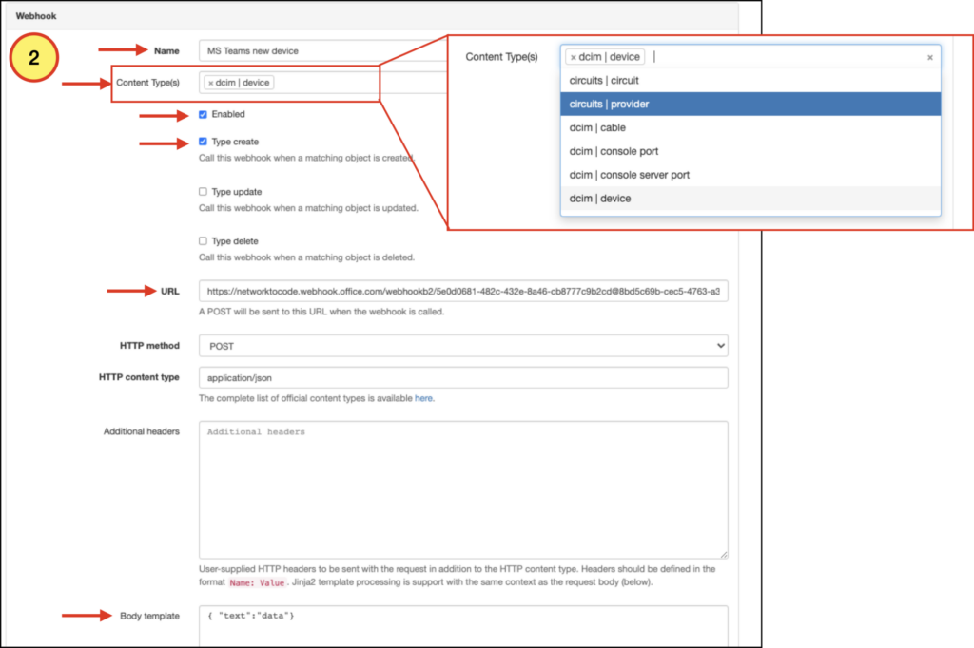The image size is (974, 648).
Task: Click the Type create label
Action: [235, 142]
